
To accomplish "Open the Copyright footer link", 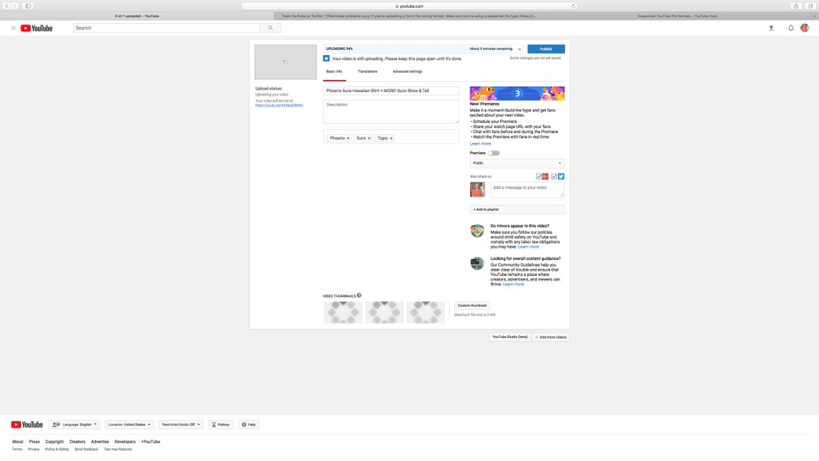I will point(55,441).
